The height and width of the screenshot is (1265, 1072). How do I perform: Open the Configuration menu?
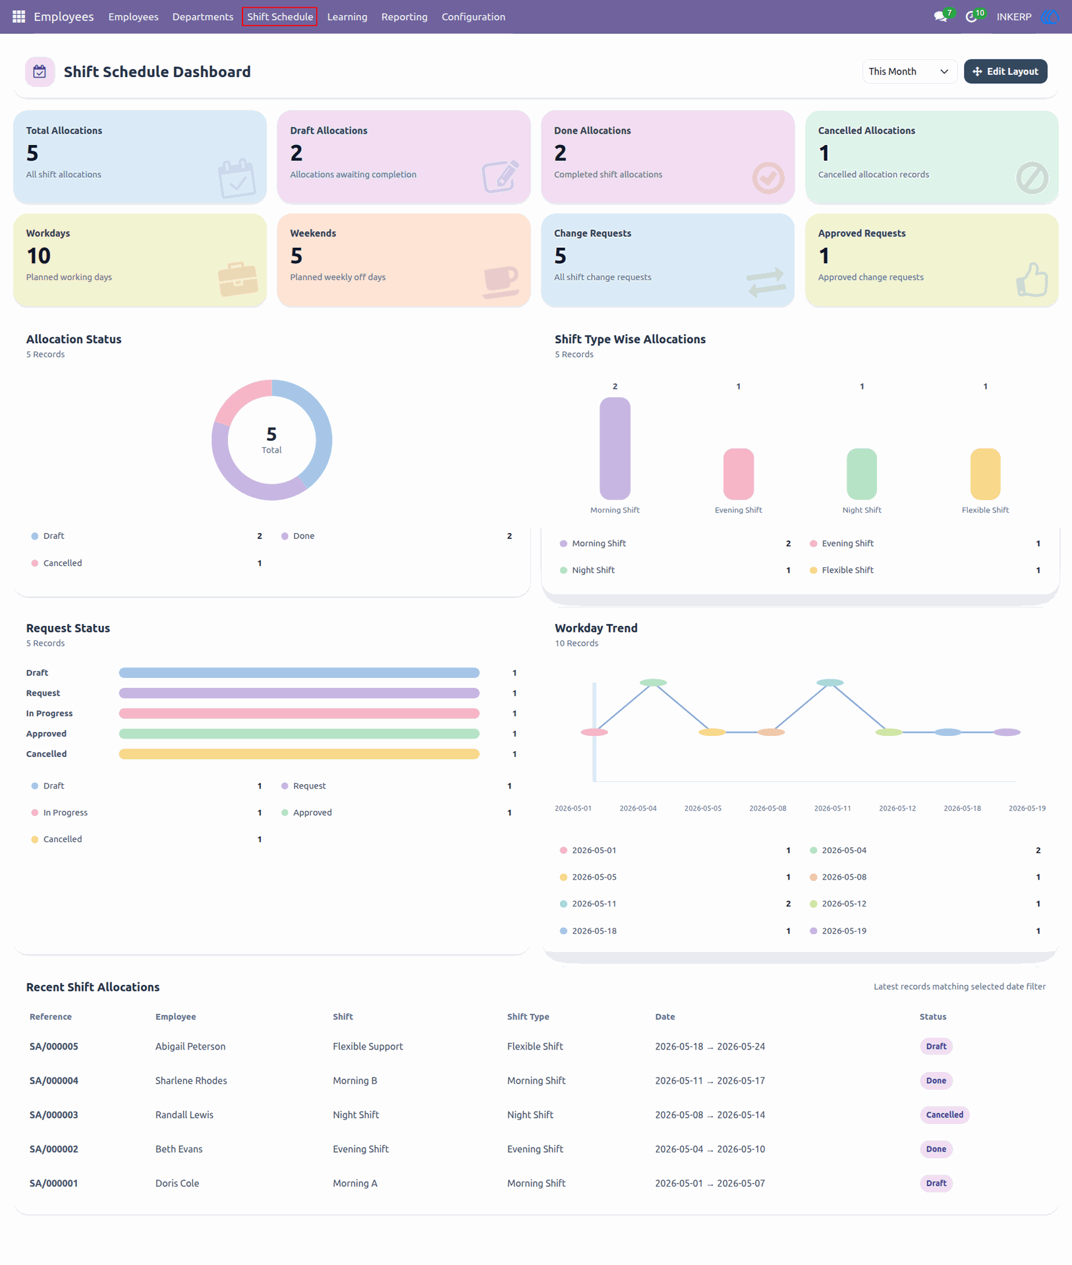pyautogui.click(x=474, y=16)
